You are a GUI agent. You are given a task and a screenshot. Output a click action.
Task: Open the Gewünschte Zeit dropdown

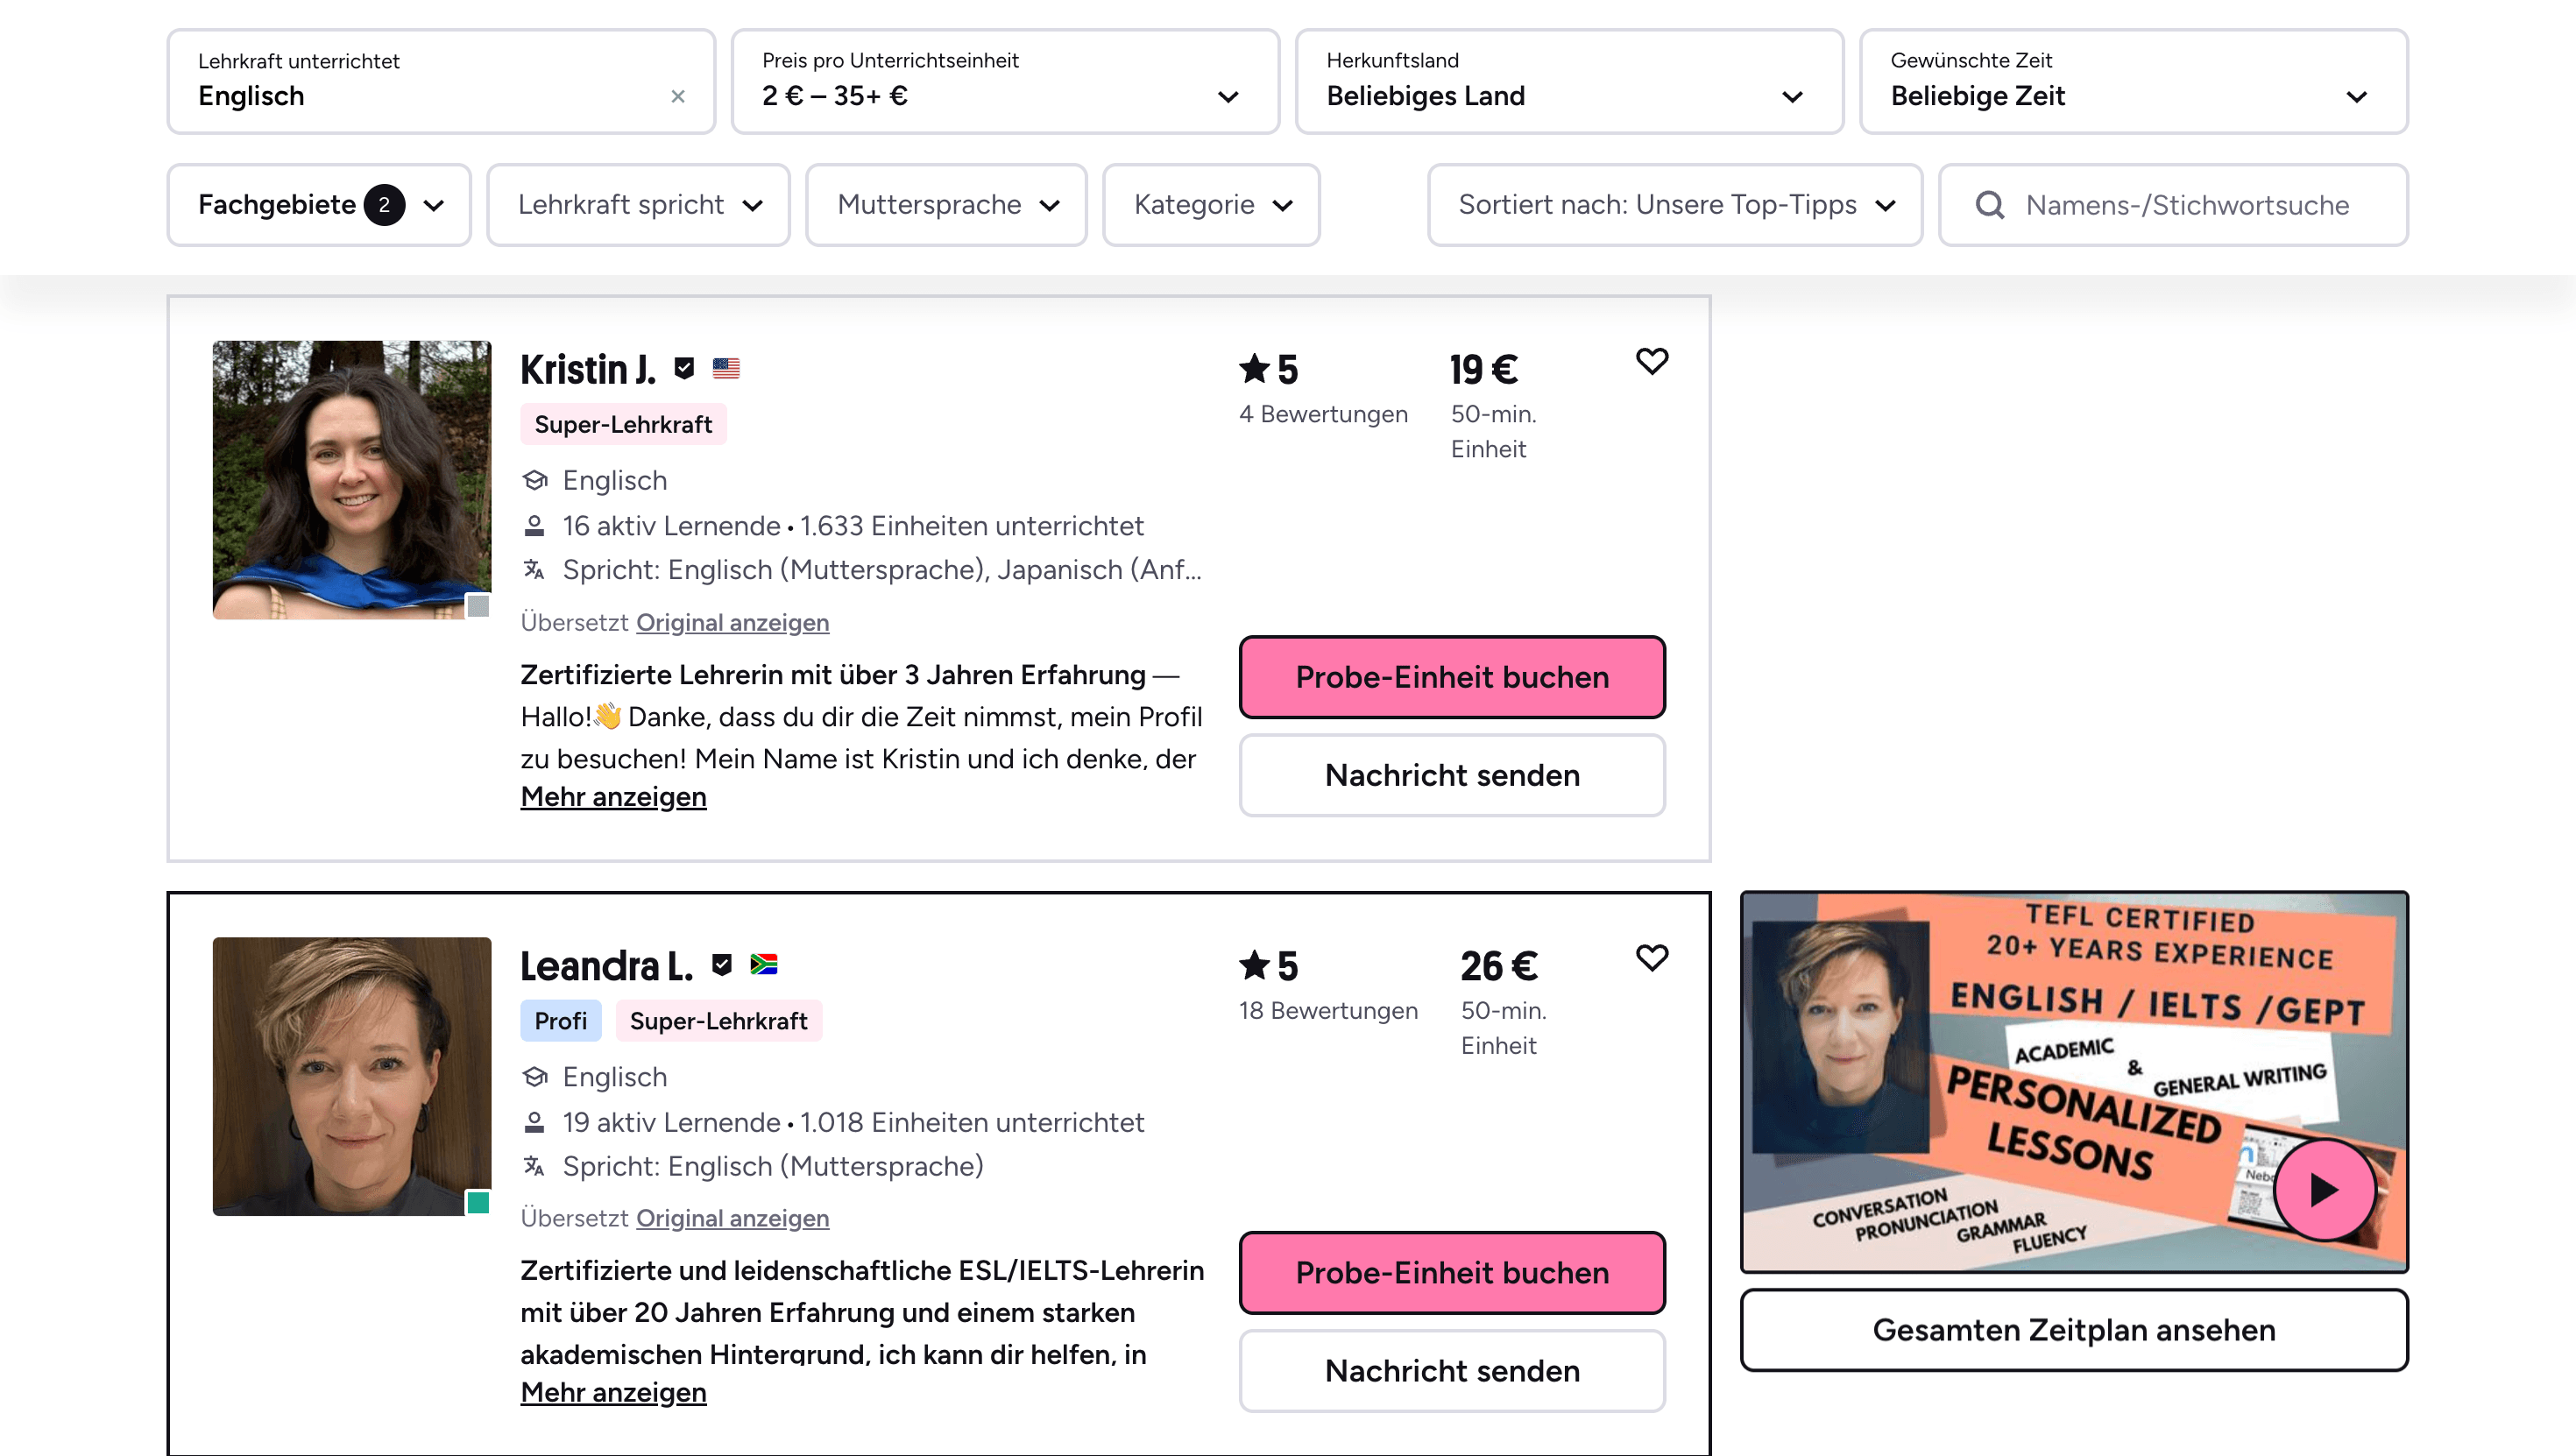[x=2132, y=81]
